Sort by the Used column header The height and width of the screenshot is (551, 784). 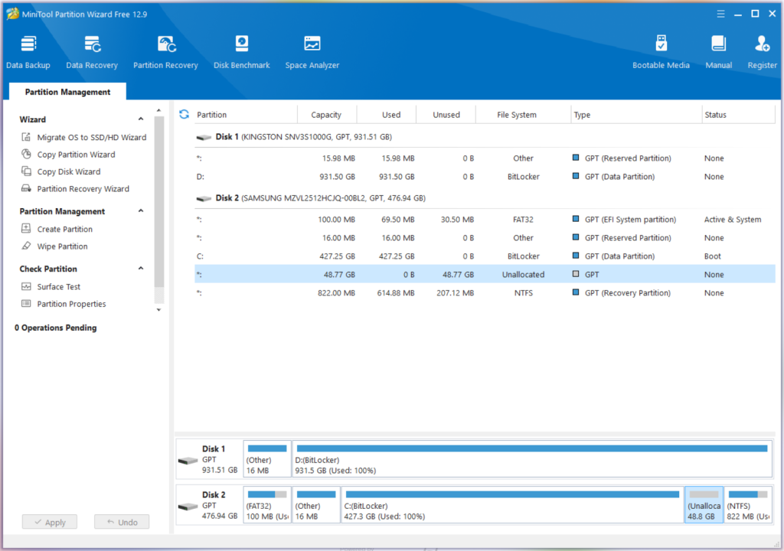click(x=386, y=115)
